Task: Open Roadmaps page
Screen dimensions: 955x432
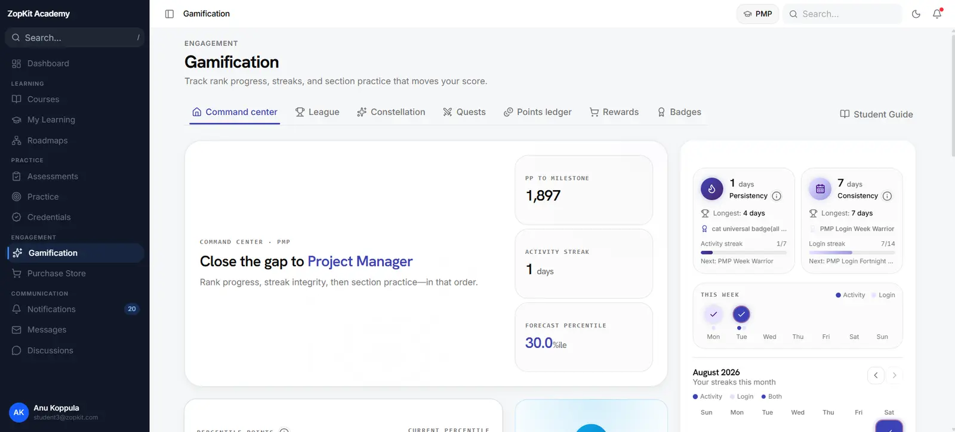Action: click(75, 141)
